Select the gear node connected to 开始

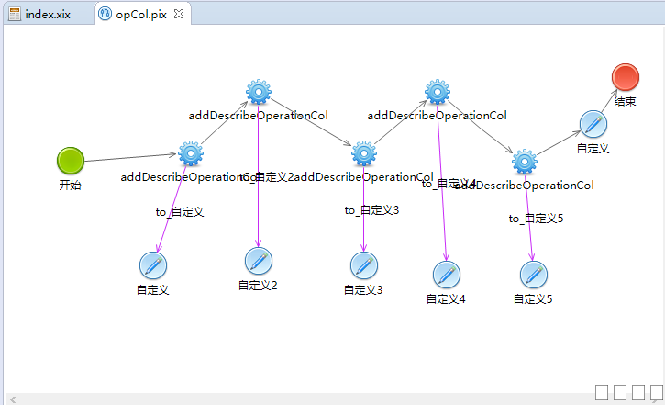click(x=190, y=153)
